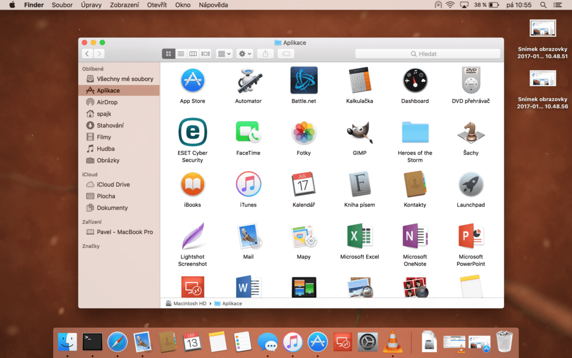
Task: Go back in Finder history
Action: click(87, 54)
